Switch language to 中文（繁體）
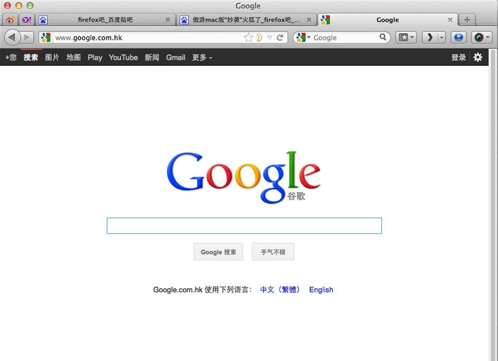This screenshot has height=361, width=498. (280, 290)
